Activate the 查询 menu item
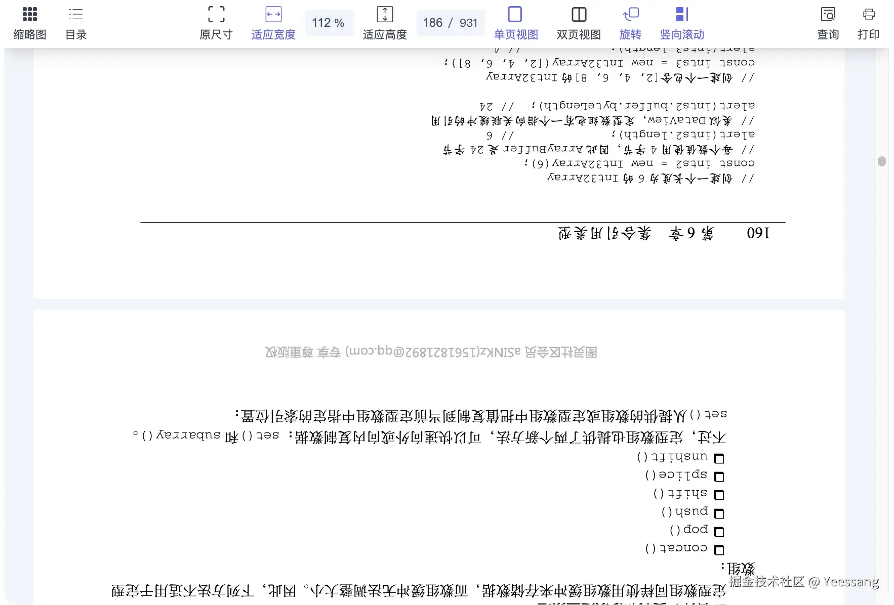Screen dimensions: 894x605 [x=827, y=23]
